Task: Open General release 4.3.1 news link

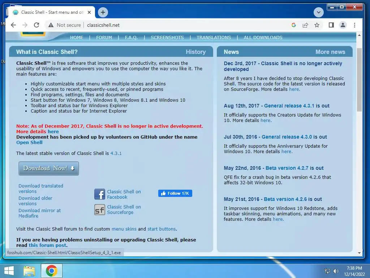Action: click(289, 106)
